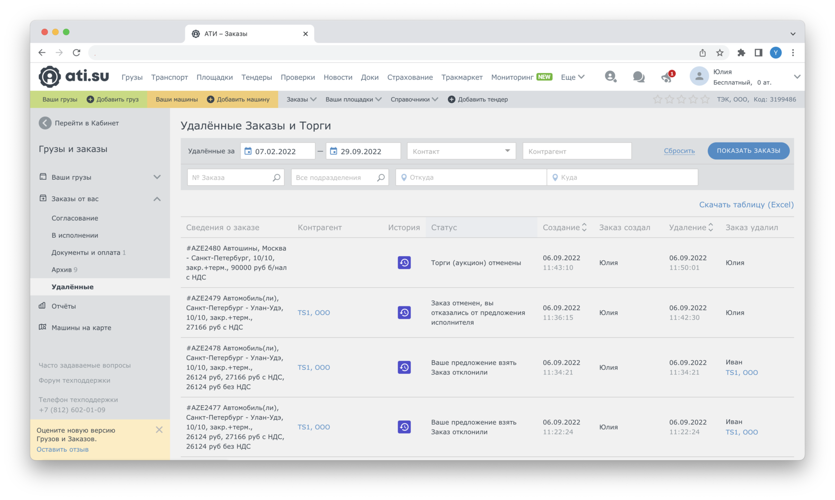Open Отчёты in sidebar
835x500 pixels.
pos(64,306)
